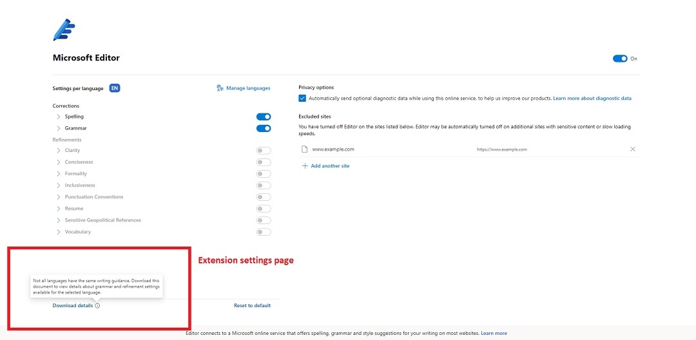Click the Grammar label

click(x=76, y=128)
